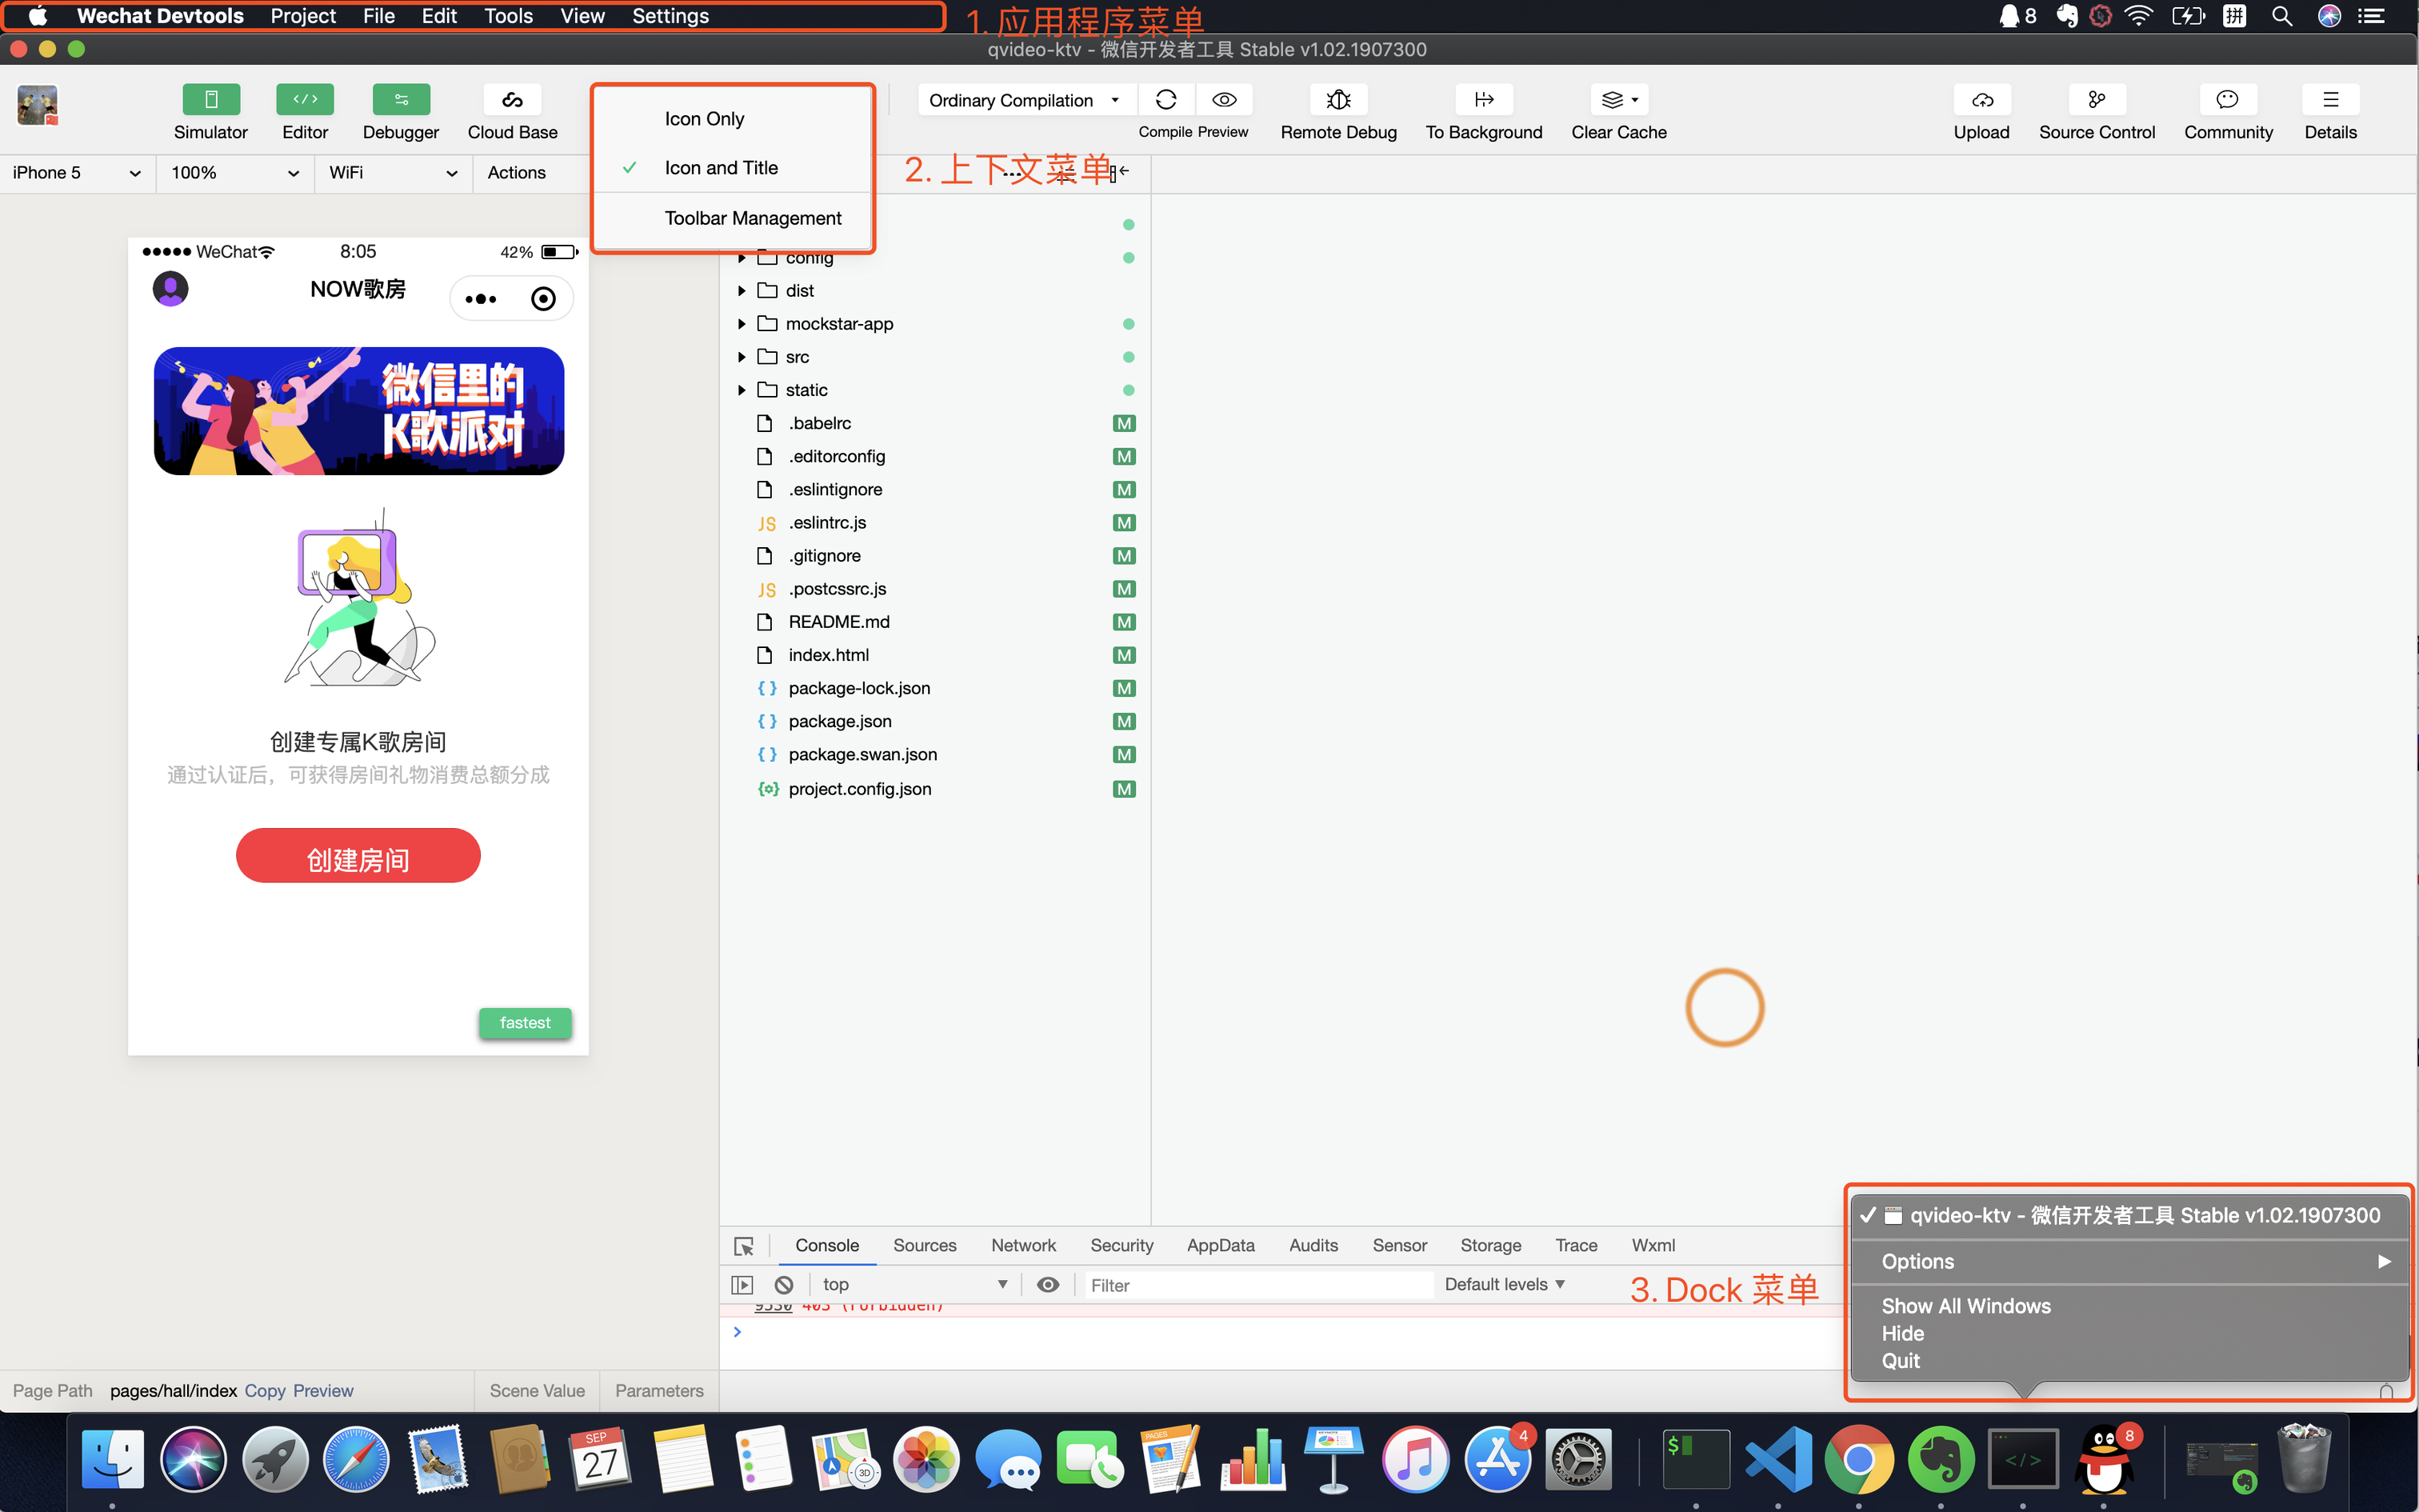Click Scene Value in the status bar
The height and width of the screenshot is (1512, 2419).
point(537,1391)
